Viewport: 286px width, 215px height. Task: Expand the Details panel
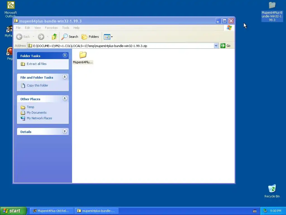click(65, 131)
